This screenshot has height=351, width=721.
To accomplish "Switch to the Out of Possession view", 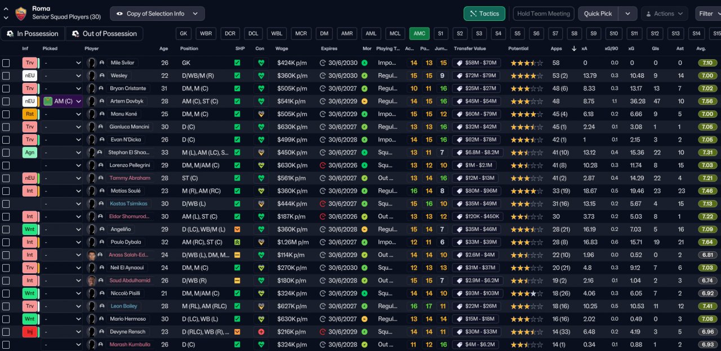I will 104,34.
